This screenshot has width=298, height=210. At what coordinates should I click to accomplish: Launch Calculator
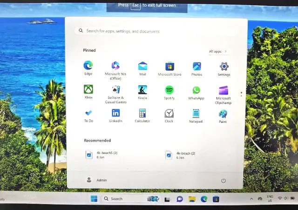(x=142, y=116)
